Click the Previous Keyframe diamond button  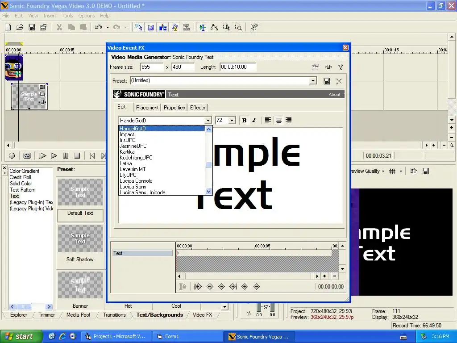pyautogui.click(x=210, y=287)
